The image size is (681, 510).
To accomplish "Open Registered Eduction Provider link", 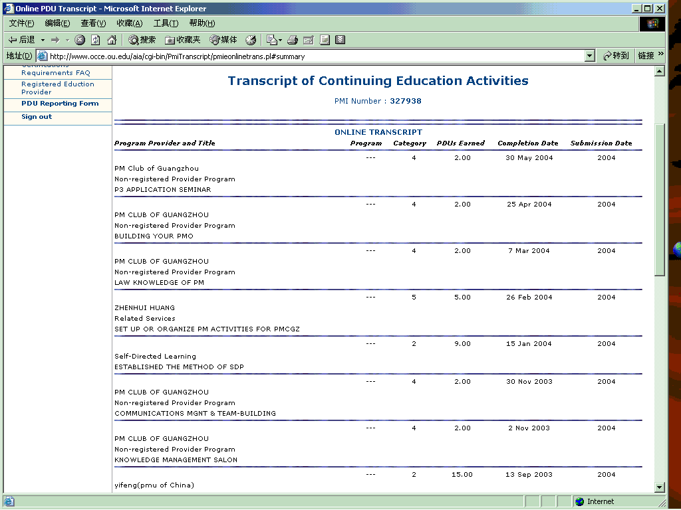I will coord(58,88).
